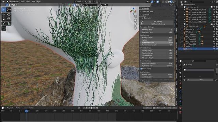Hide Suzanne in viewport via eye icon
Viewport: 218px width, 122px height.
click(214, 49)
